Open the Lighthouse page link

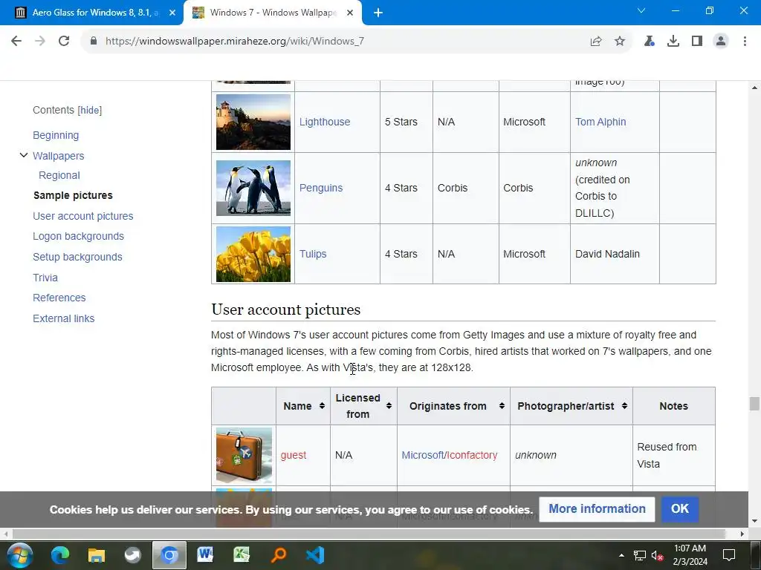(x=325, y=122)
